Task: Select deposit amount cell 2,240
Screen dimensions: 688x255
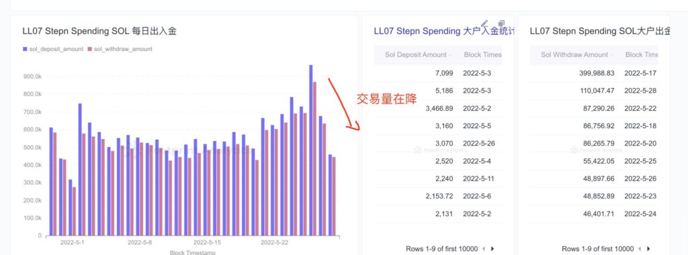Action: 445,178
